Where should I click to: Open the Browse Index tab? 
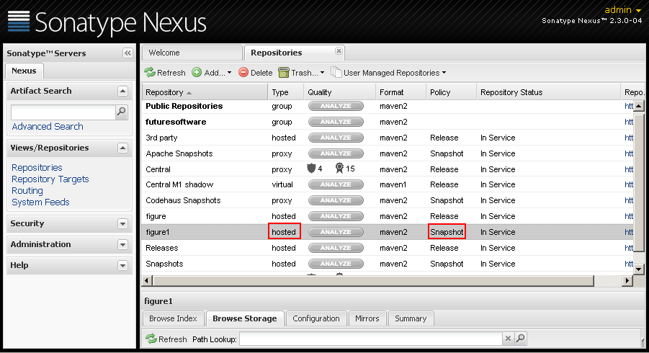click(173, 318)
